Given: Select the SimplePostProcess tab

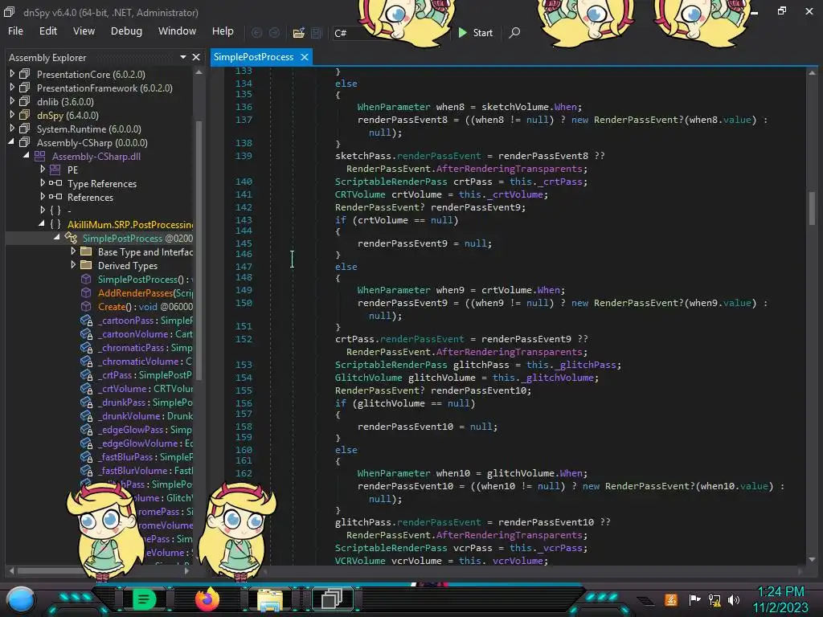Looking at the screenshot, I should click(x=253, y=57).
